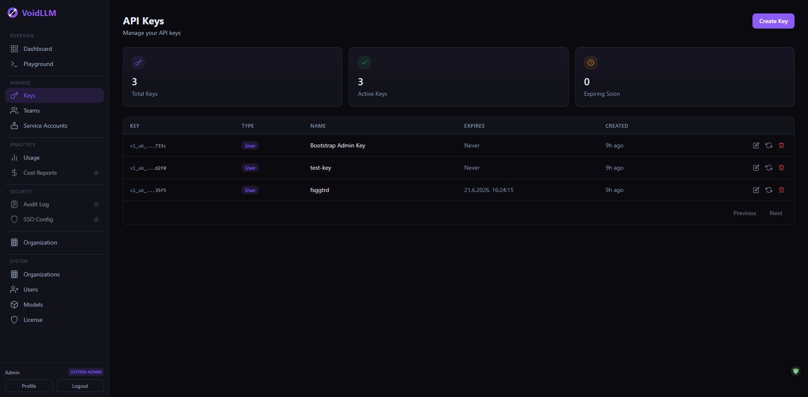Click the Active Keys checkmark icon
The image size is (808, 397).
pos(364,63)
